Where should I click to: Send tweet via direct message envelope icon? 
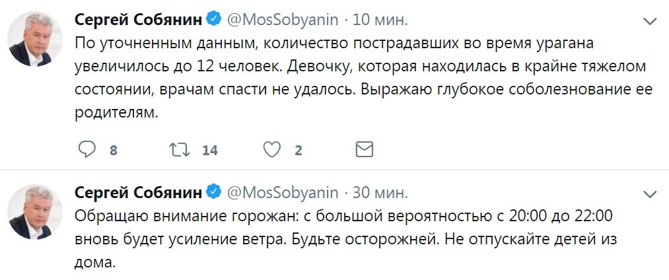click(x=365, y=150)
